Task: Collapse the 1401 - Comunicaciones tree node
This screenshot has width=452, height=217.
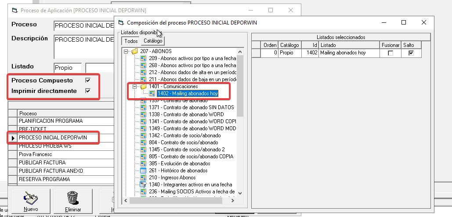Action: [134, 86]
